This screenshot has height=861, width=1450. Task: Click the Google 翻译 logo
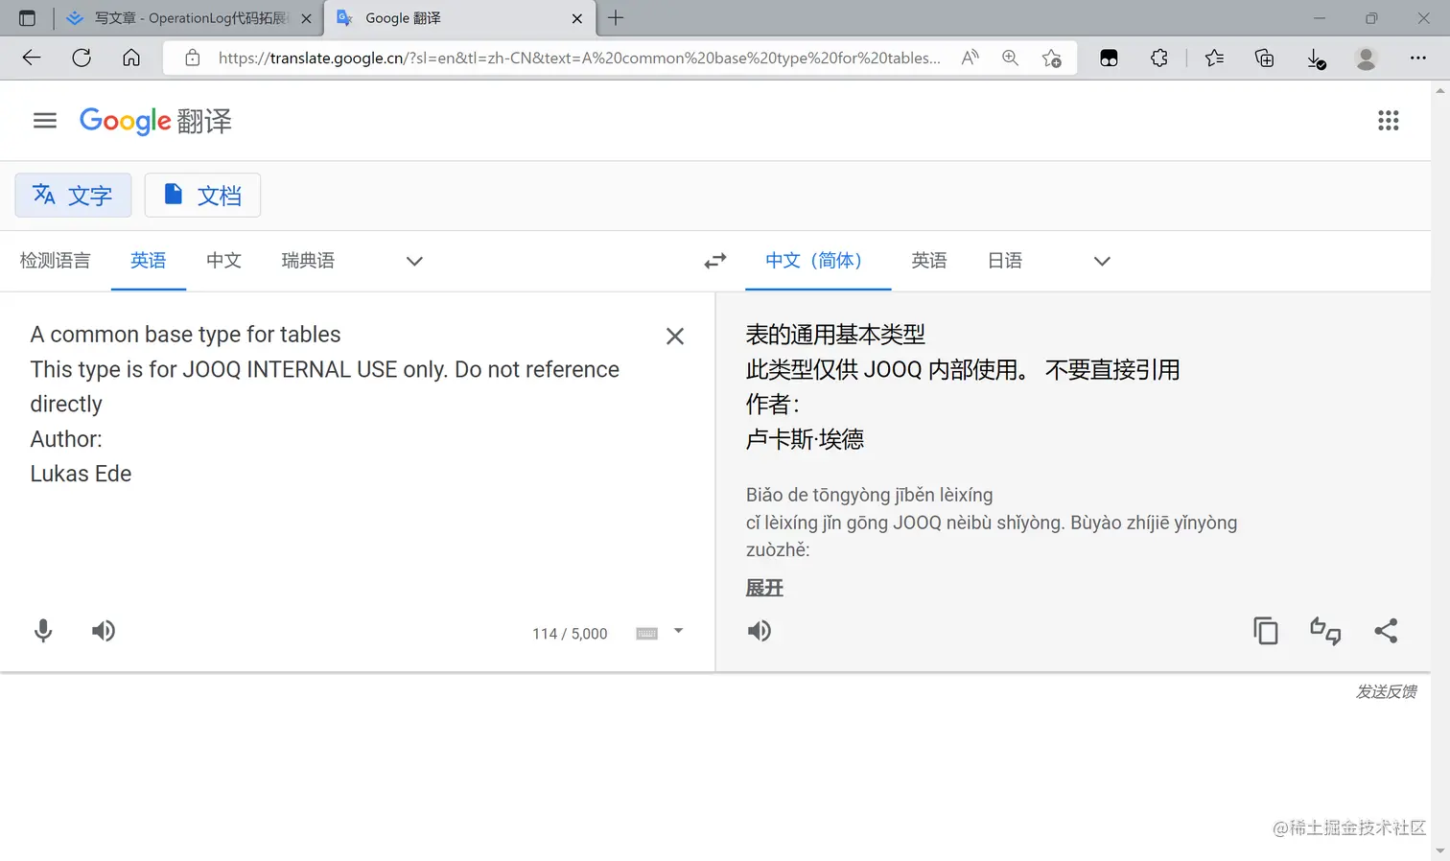click(155, 121)
